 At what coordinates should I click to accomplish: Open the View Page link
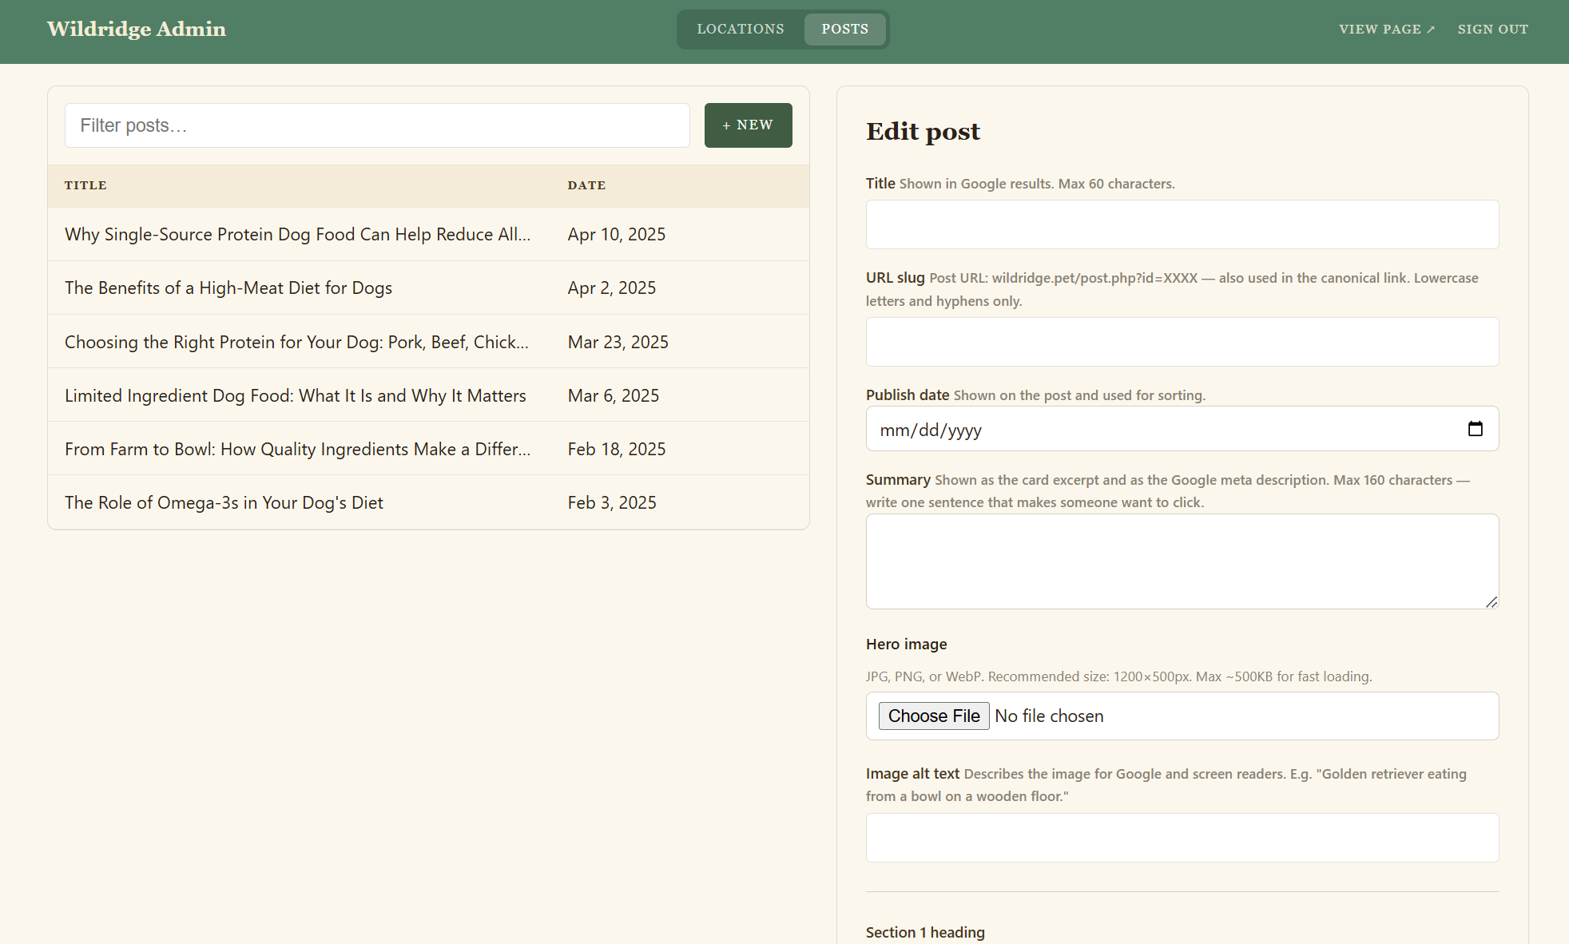(x=1387, y=30)
